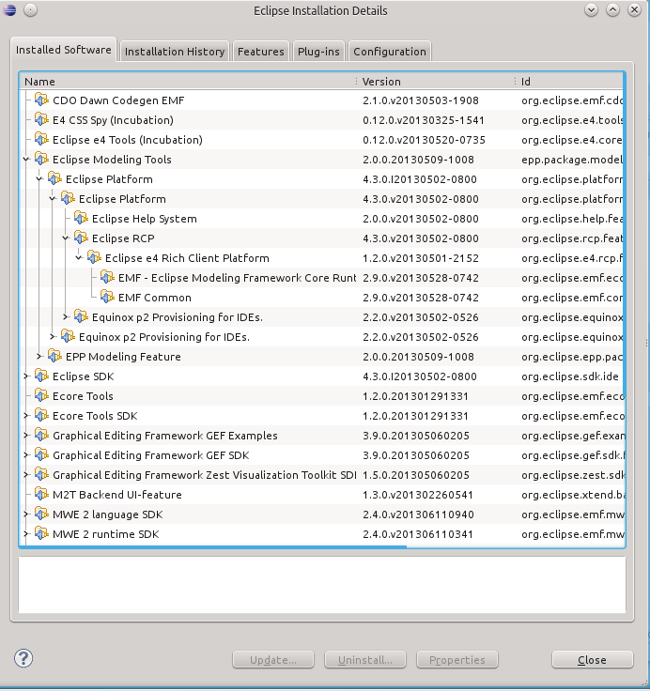Expand the MWE 2 runtime SDK node
The image size is (650, 691).
[x=26, y=533]
